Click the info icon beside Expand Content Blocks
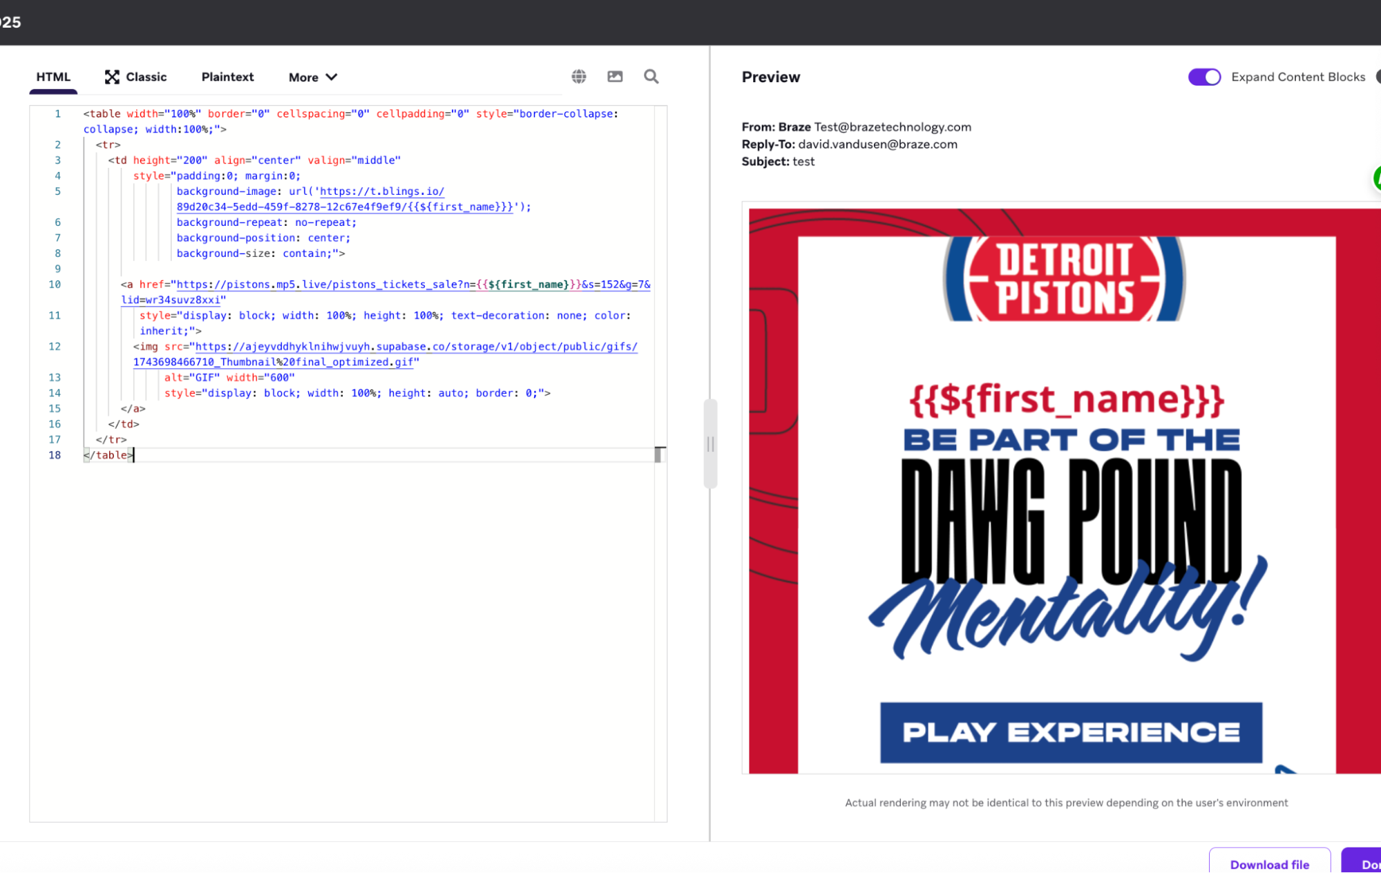Image resolution: width=1381 pixels, height=873 pixels. pos(1378,77)
